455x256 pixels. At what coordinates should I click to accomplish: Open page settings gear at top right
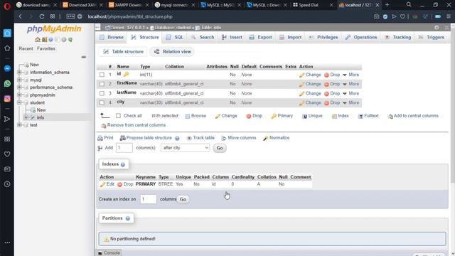[437, 27]
